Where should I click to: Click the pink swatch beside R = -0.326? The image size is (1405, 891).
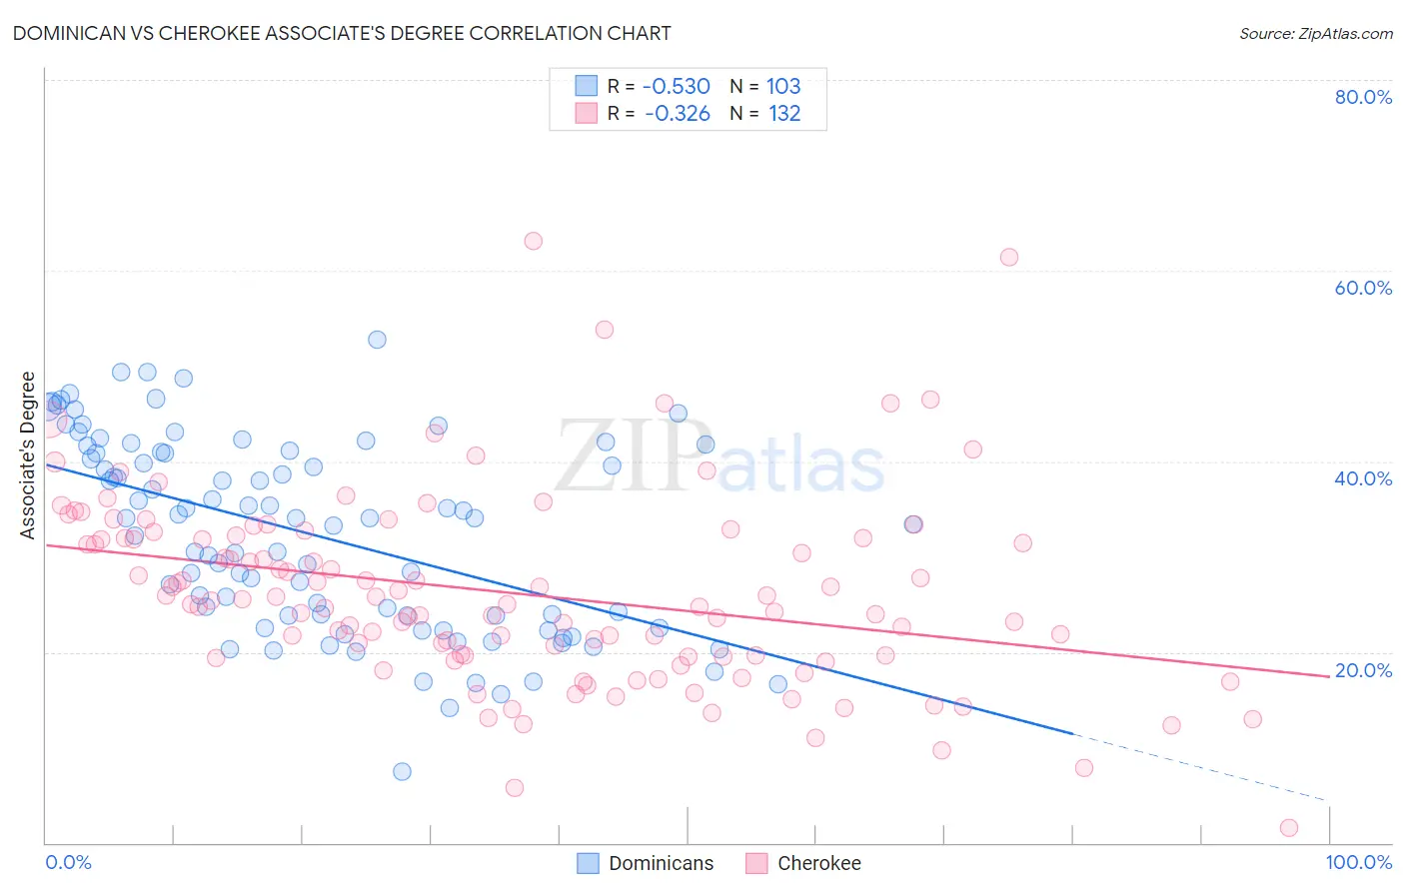click(586, 113)
